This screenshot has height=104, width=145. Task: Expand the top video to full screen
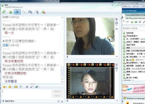pos(117,29)
